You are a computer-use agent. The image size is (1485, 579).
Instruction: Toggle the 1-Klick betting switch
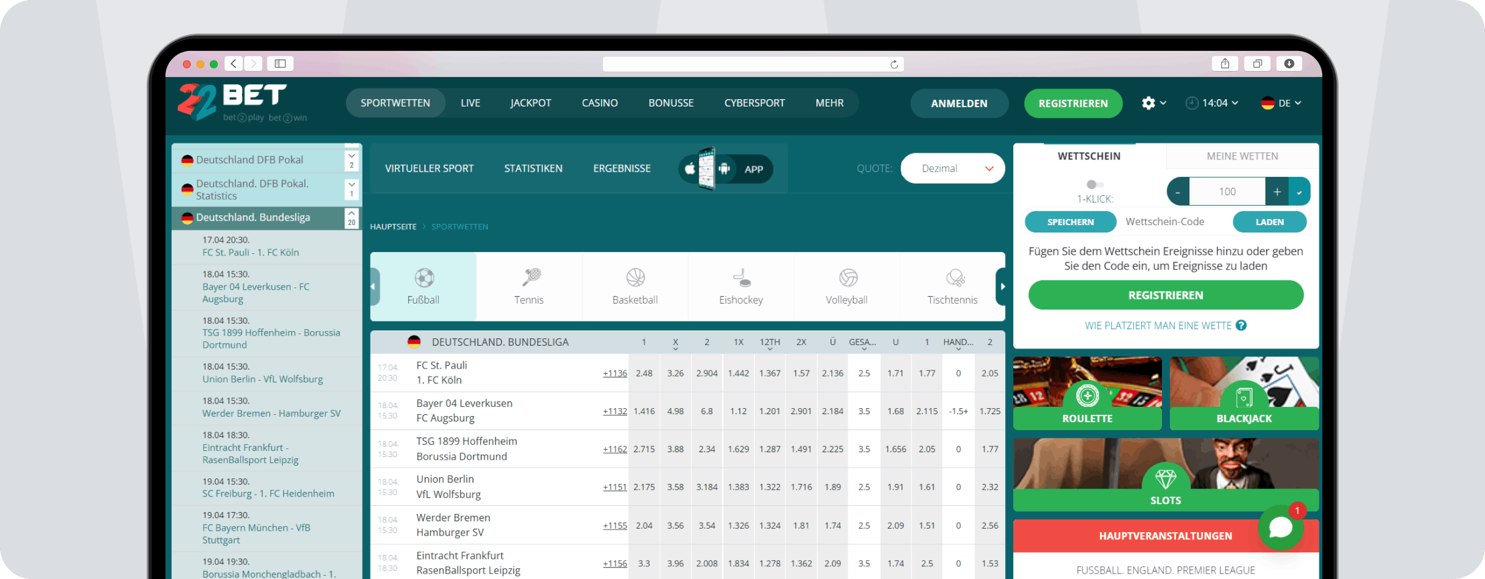(x=1094, y=184)
